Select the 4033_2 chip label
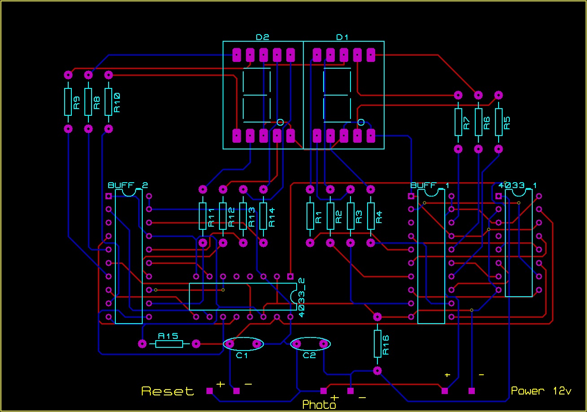The height and width of the screenshot is (412, 587). pyautogui.click(x=302, y=298)
